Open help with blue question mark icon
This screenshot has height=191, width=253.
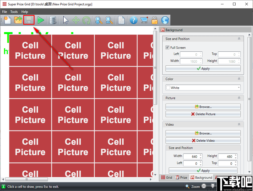134,20
